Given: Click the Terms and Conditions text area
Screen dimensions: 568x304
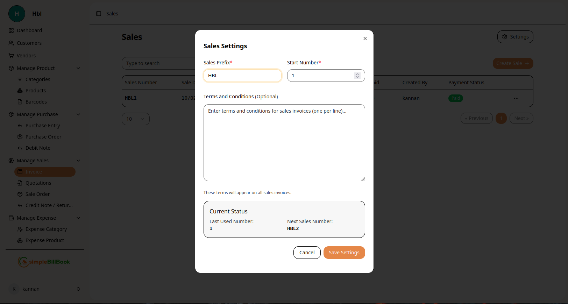Looking at the screenshot, I should pyautogui.click(x=284, y=143).
